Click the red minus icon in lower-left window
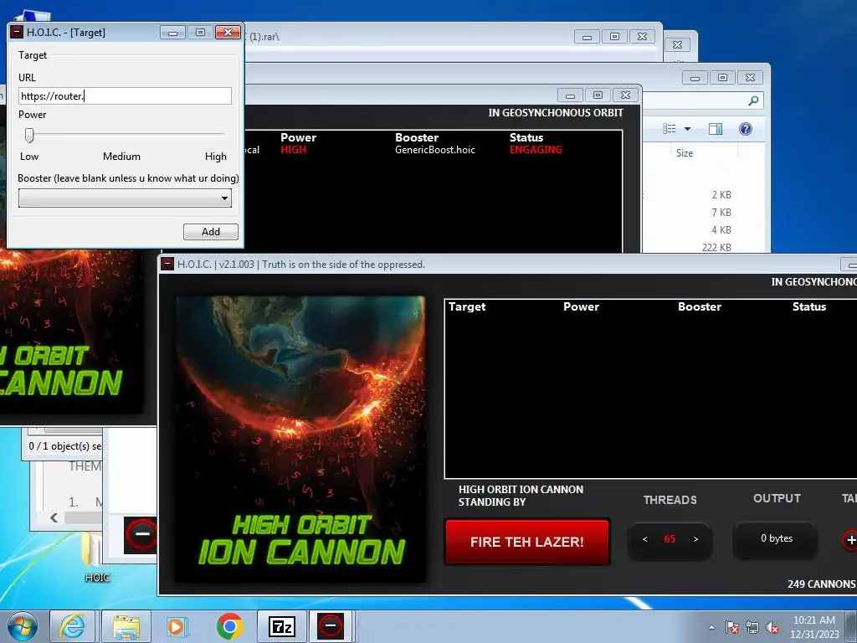This screenshot has height=643, width=857. click(x=141, y=534)
